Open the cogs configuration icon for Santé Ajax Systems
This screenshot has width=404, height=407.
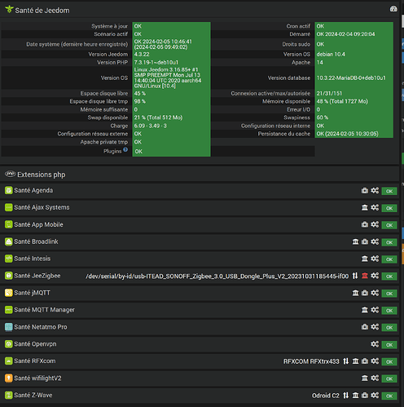(x=375, y=207)
